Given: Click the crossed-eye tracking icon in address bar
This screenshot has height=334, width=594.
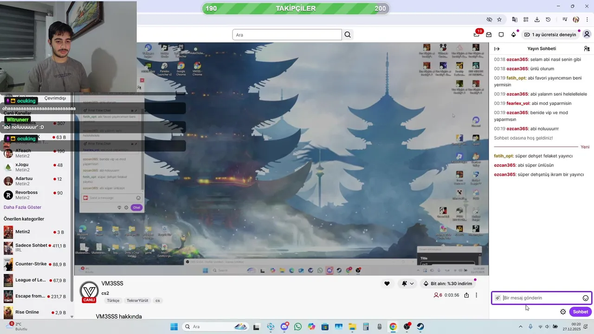Looking at the screenshot, I should pyautogui.click(x=489, y=19).
